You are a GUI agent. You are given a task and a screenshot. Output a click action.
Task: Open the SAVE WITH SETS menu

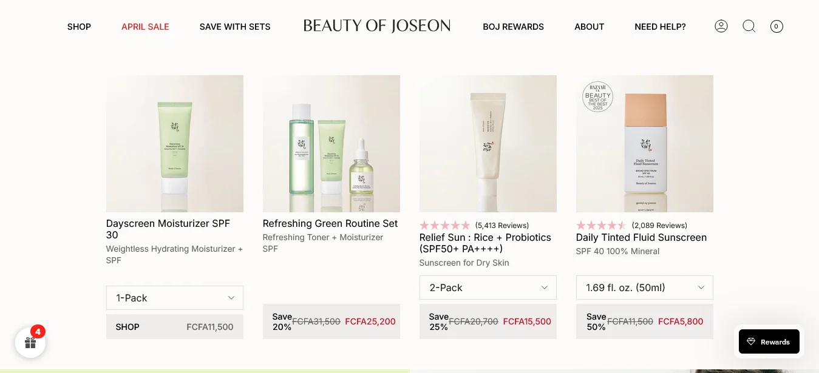tap(235, 27)
